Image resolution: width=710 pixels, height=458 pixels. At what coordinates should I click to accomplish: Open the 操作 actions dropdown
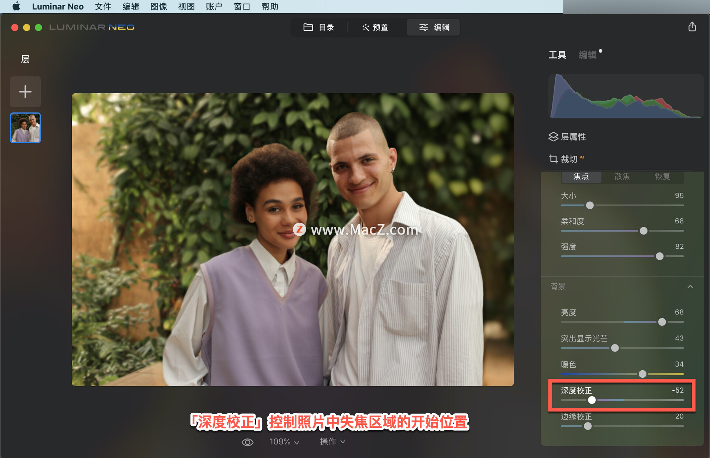(x=332, y=442)
